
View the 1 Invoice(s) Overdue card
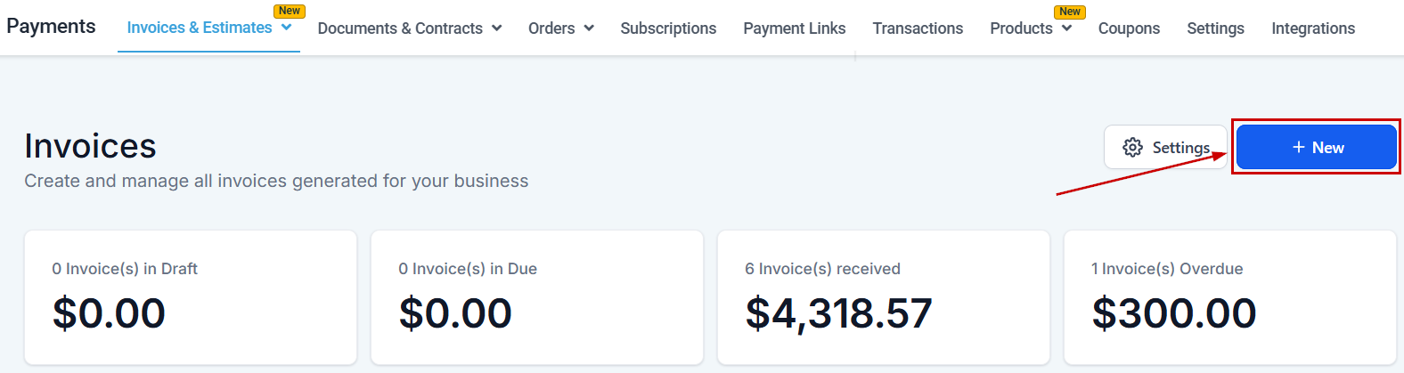point(1230,297)
